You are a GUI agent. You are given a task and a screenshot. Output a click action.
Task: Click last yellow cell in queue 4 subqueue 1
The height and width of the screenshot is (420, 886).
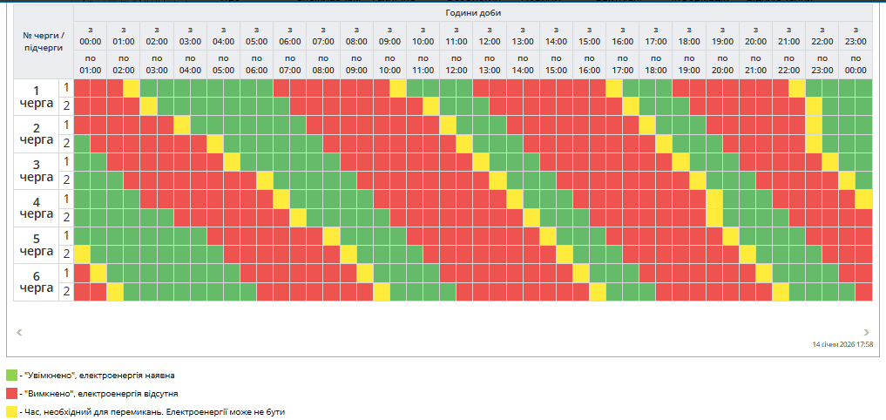(x=863, y=199)
